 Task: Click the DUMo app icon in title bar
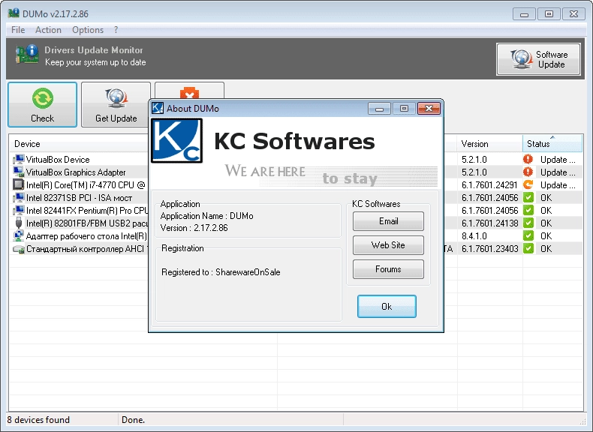[14, 13]
